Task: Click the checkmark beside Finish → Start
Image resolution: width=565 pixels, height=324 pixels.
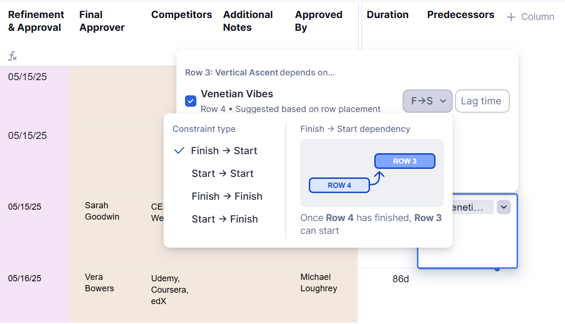Action: [x=179, y=151]
